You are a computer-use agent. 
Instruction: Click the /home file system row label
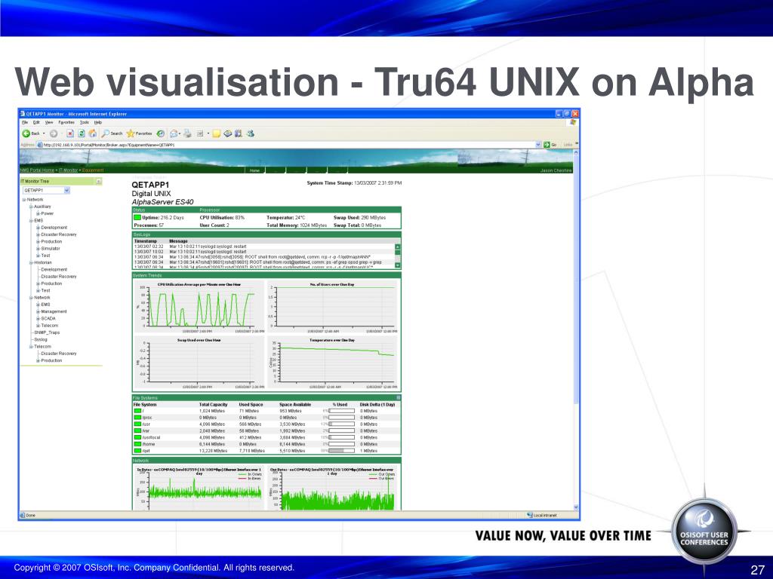149,444
